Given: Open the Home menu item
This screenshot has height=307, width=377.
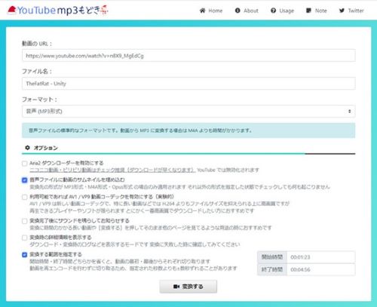Looking at the screenshot, I should point(211,11).
